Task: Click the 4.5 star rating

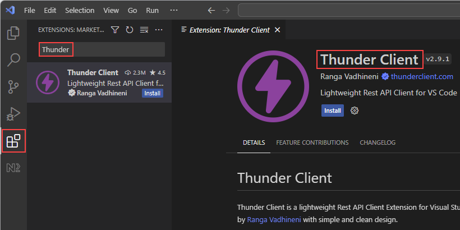Action: click(158, 72)
